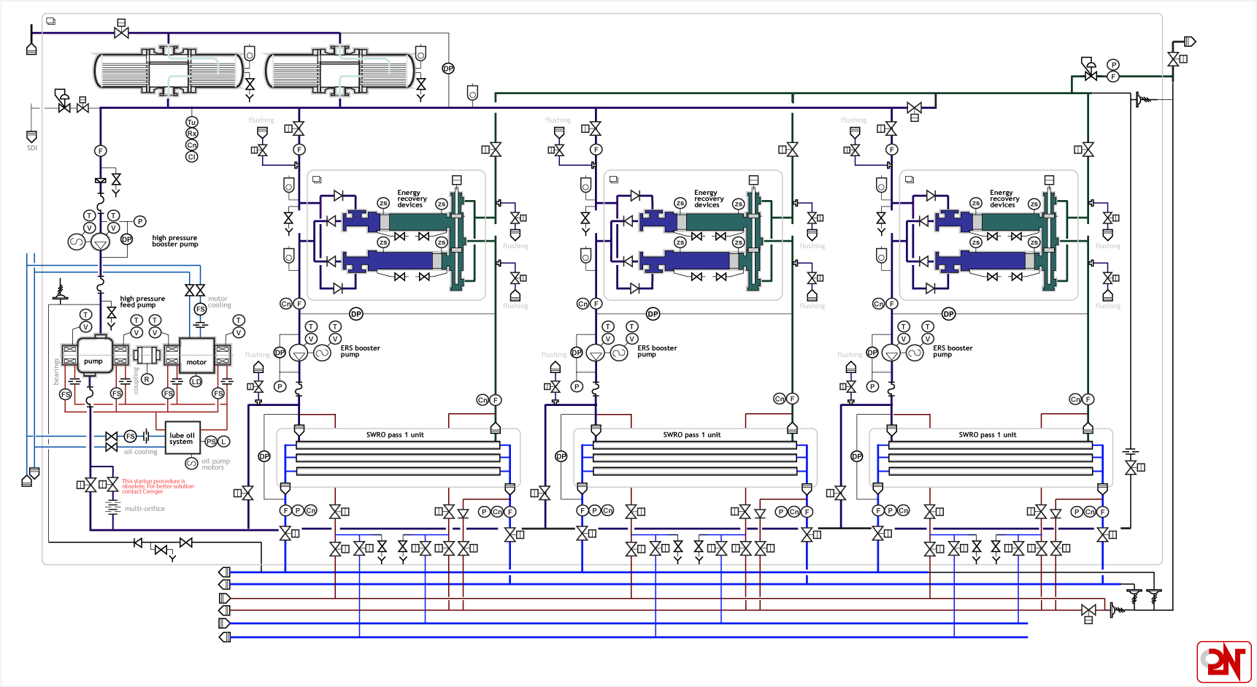Click the 'oil pump motors' label
1257x687 pixels.
point(215,464)
